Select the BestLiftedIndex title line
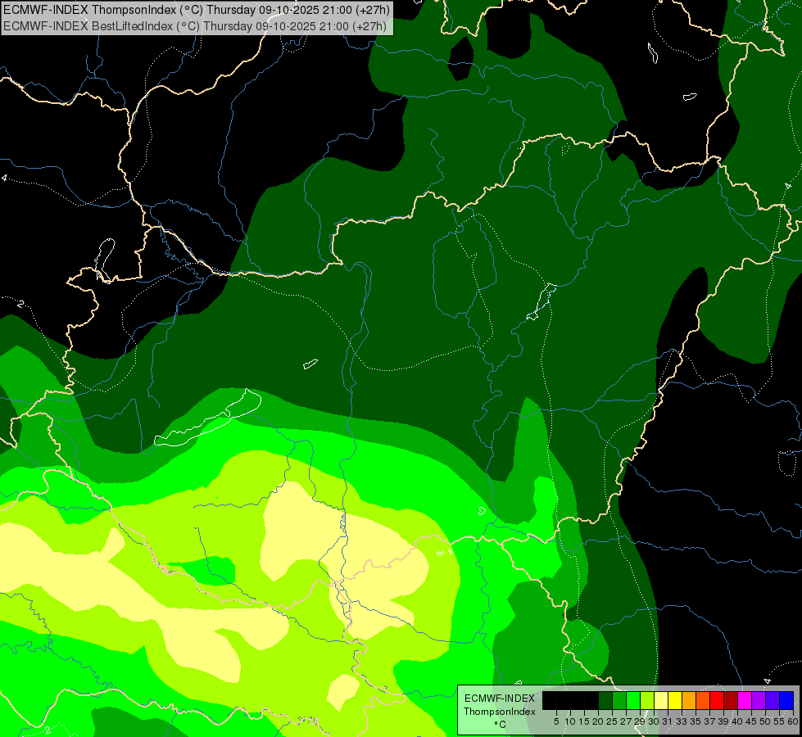 point(197,26)
